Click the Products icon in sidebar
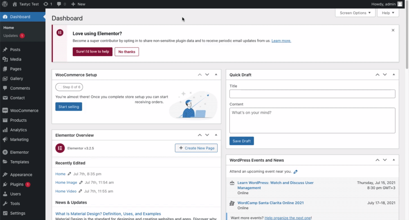Screen dimensions: 409x220 (x=5, y=120)
